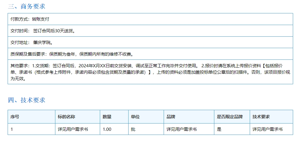Click the 序号 cell showing 1
This screenshot has height=141, width=301.
pos(12,129)
